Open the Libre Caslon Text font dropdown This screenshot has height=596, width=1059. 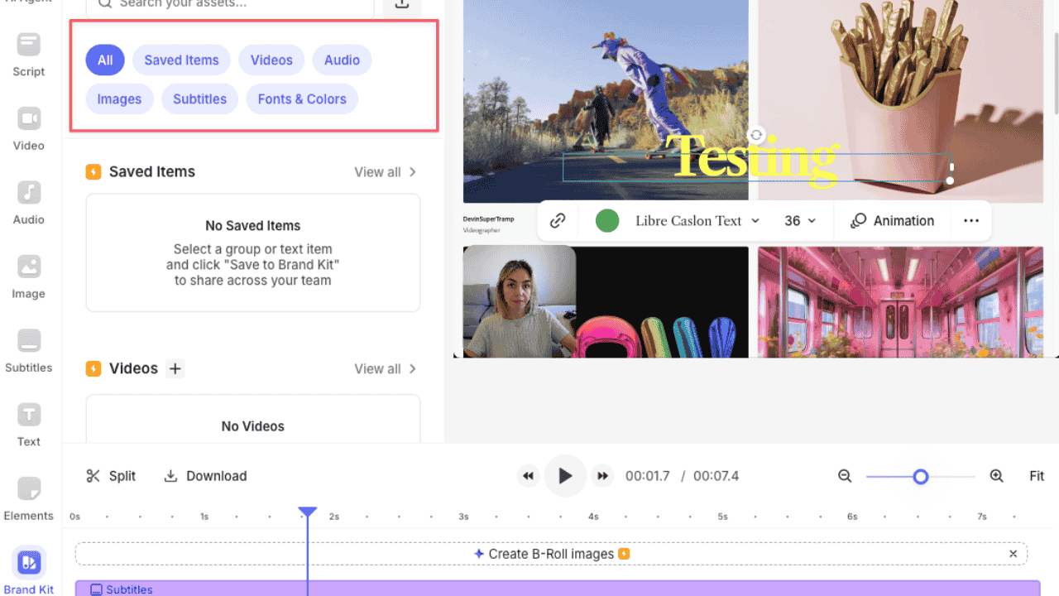click(697, 220)
